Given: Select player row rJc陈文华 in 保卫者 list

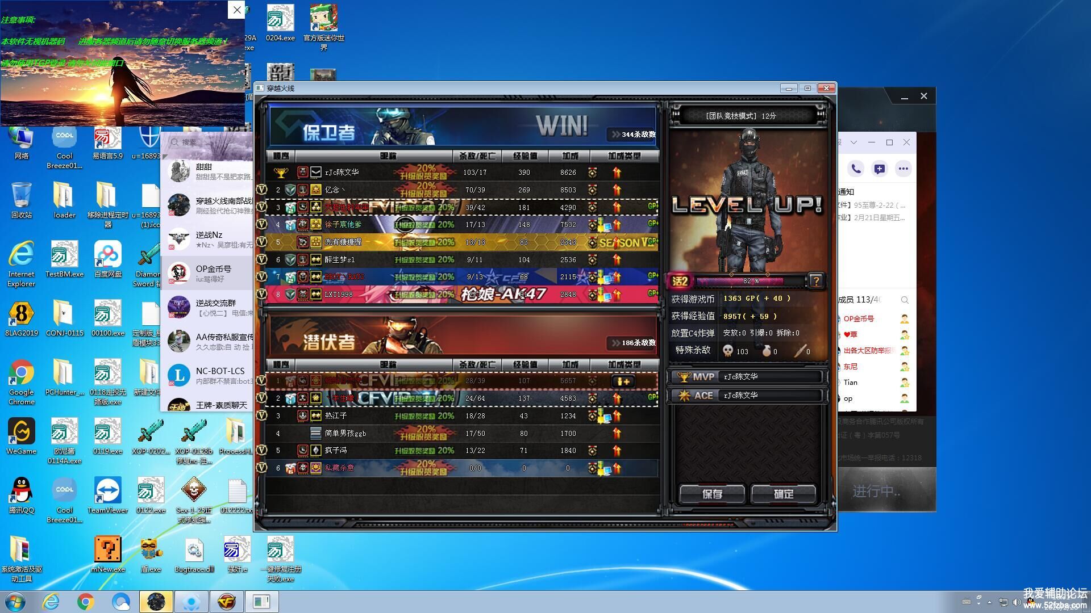Looking at the screenshot, I should point(463,172).
